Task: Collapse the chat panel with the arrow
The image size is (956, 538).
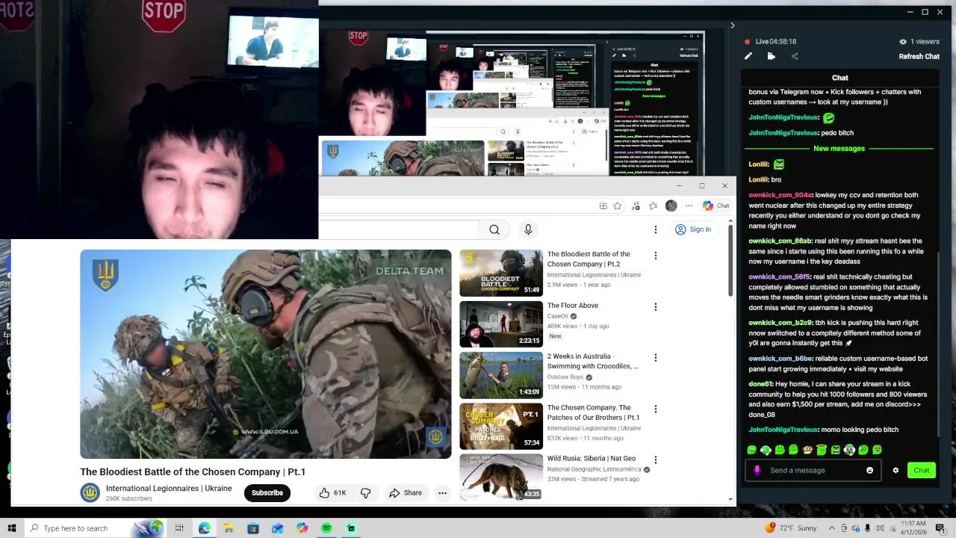Action: tap(732, 25)
